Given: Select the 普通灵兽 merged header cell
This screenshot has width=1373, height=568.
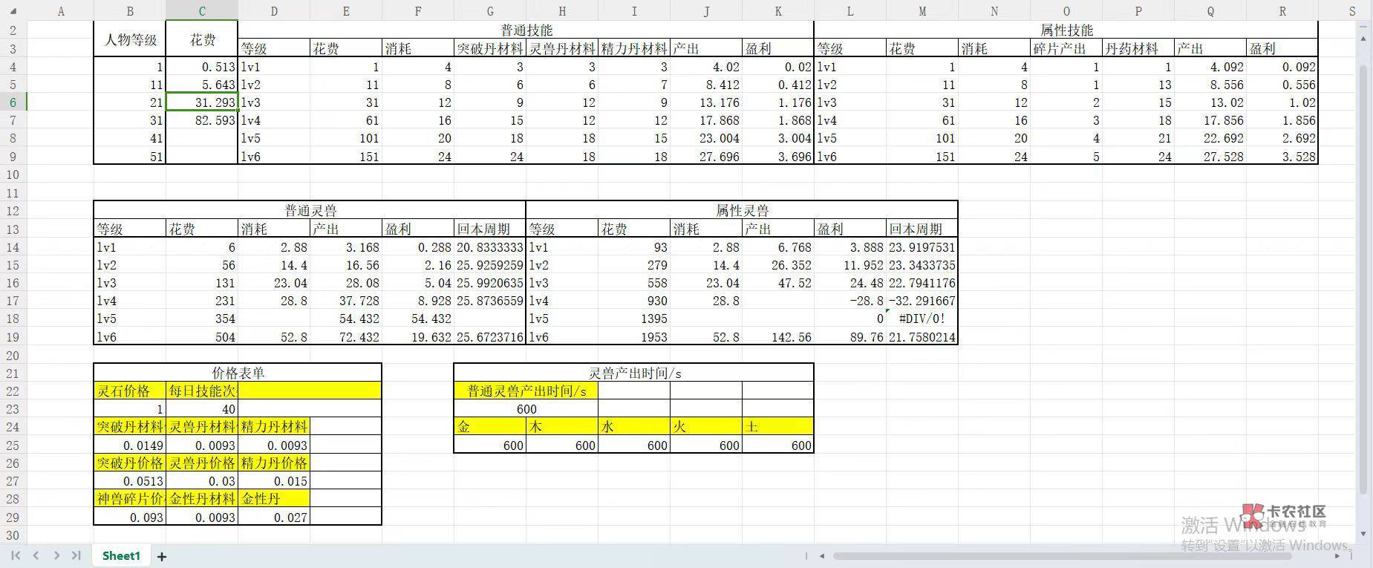Looking at the screenshot, I should click(310, 211).
